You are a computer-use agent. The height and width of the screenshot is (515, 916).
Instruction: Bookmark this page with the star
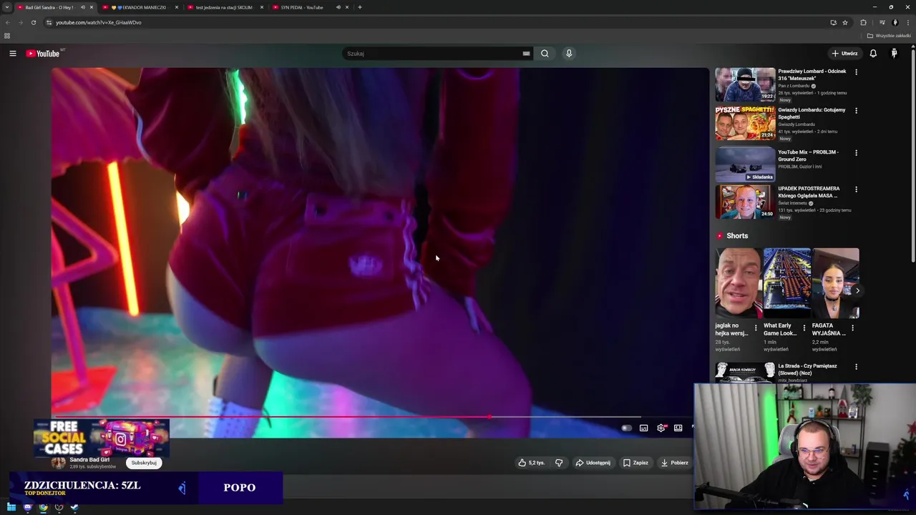(845, 22)
